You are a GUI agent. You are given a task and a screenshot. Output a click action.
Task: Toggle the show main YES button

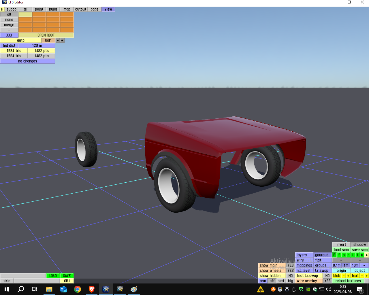291,265
